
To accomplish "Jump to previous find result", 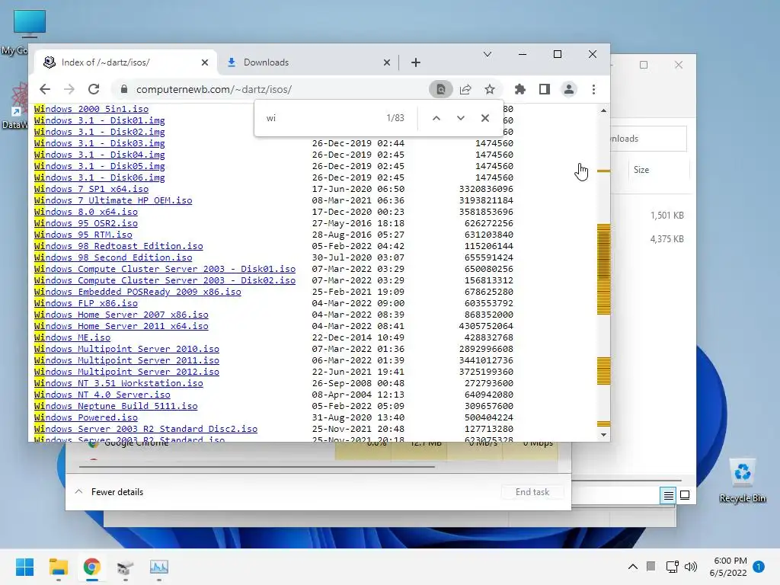I will [436, 118].
